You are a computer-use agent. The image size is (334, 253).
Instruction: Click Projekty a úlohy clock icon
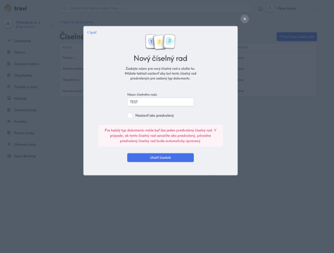pos(9,86)
